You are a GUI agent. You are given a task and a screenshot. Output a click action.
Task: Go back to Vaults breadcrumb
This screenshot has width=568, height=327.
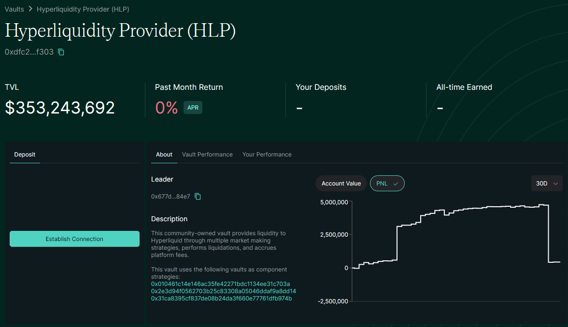(14, 9)
